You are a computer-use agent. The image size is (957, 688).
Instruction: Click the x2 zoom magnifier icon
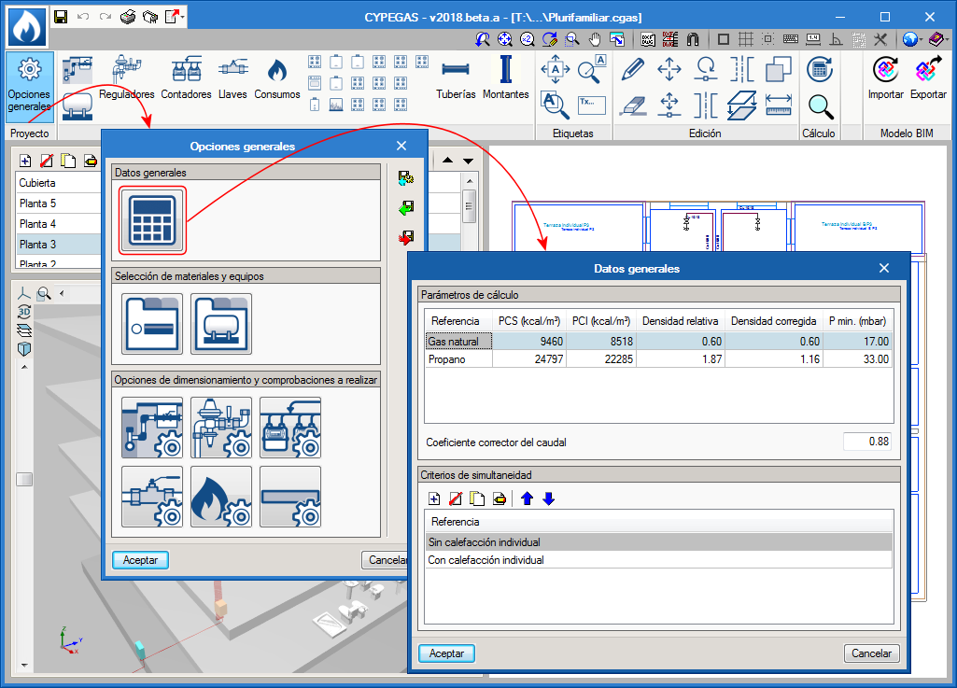tap(528, 40)
